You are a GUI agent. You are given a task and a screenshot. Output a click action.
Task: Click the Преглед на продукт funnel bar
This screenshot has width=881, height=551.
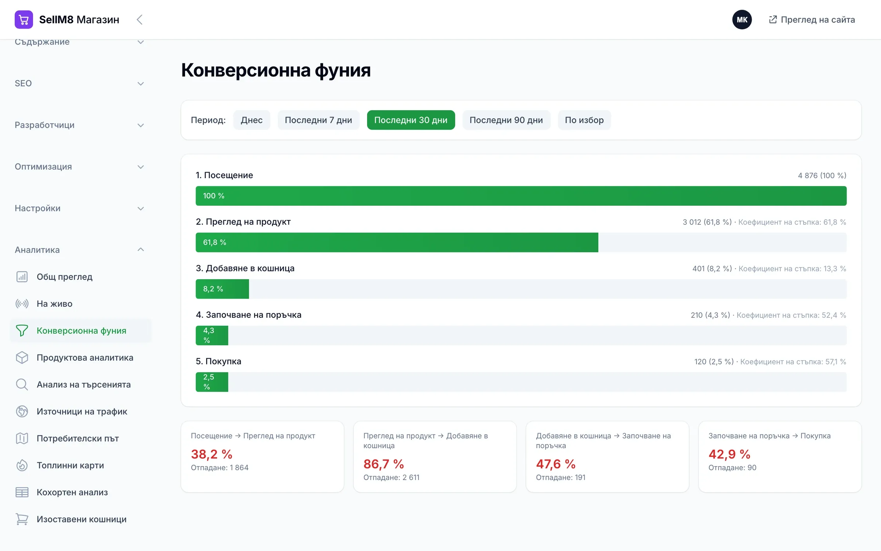click(x=521, y=242)
